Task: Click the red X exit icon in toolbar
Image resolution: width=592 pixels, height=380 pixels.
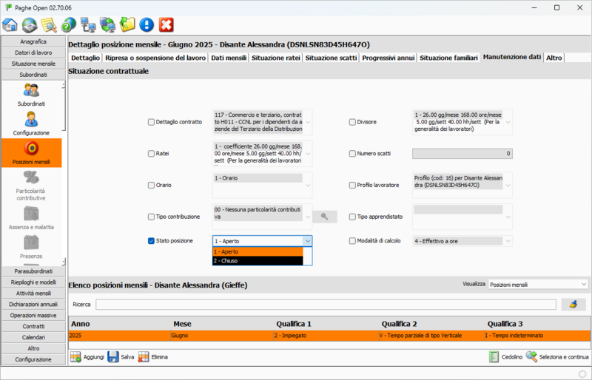Action: click(x=166, y=24)
